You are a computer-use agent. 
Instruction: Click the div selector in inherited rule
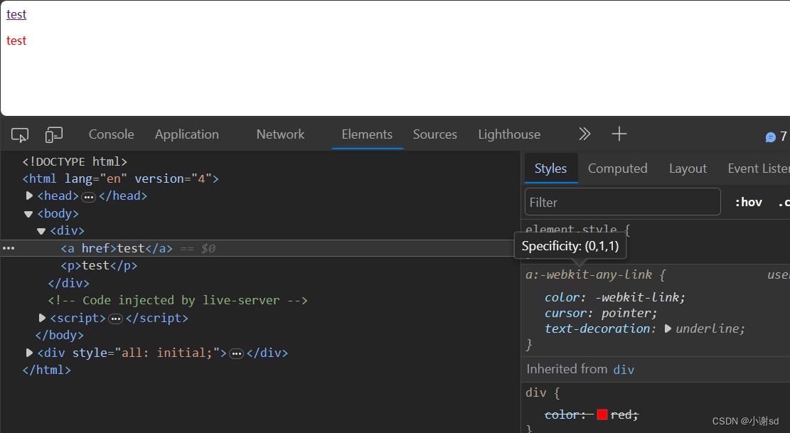point(535,392)
